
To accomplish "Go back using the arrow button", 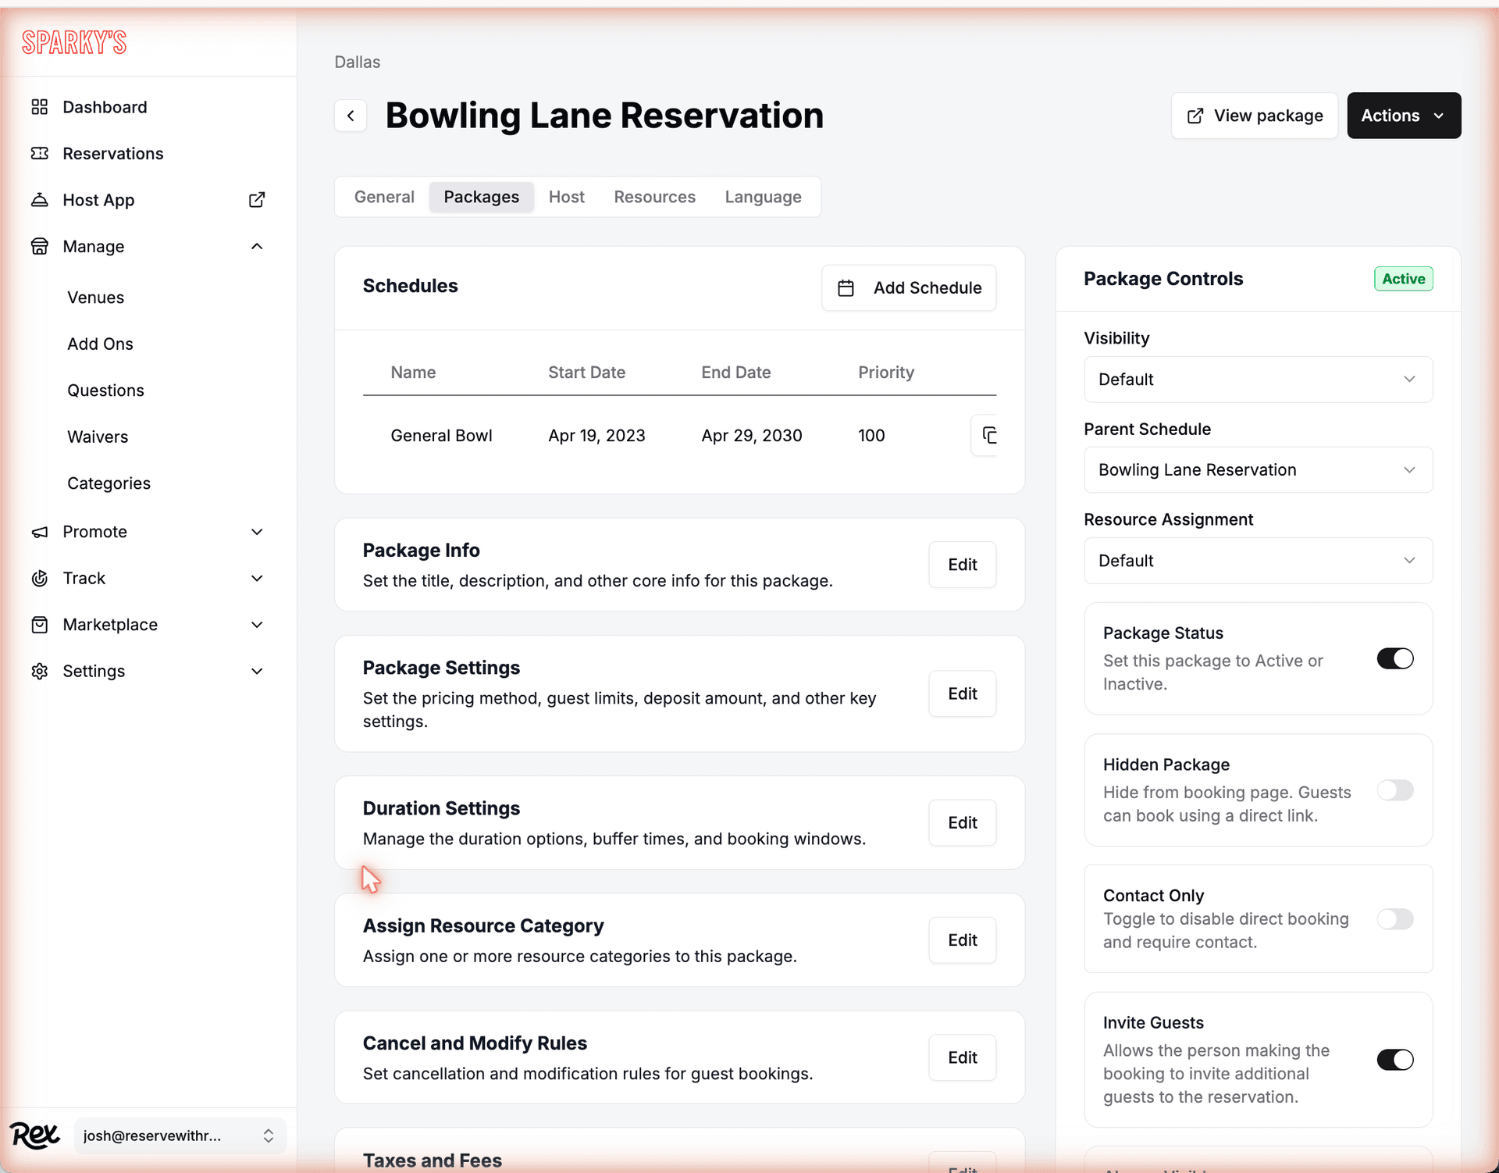I will [351, 116].
